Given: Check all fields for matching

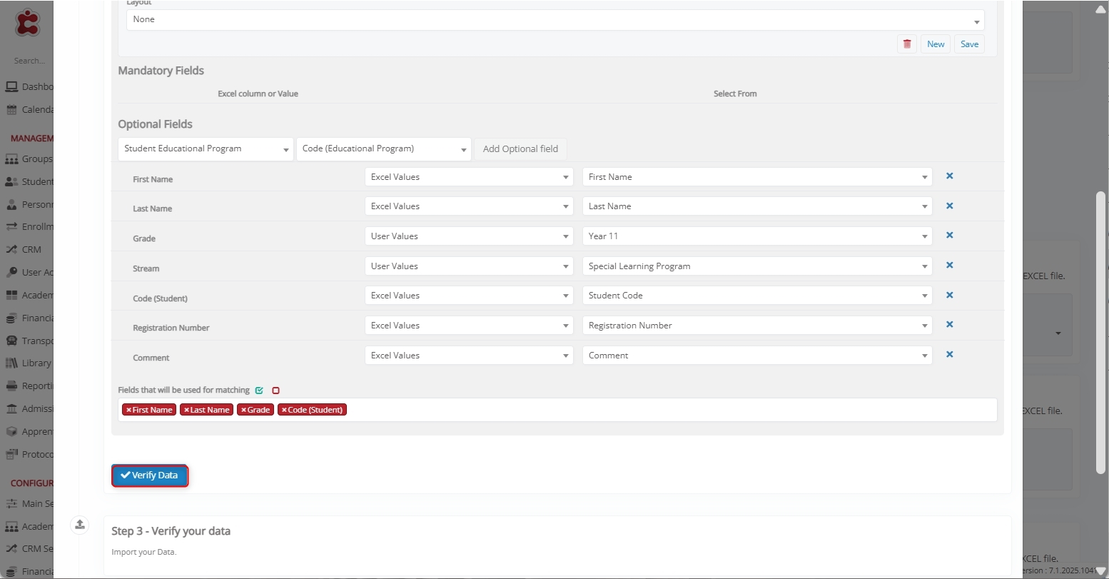Looking at the screenshot, I should coord(259,391).
